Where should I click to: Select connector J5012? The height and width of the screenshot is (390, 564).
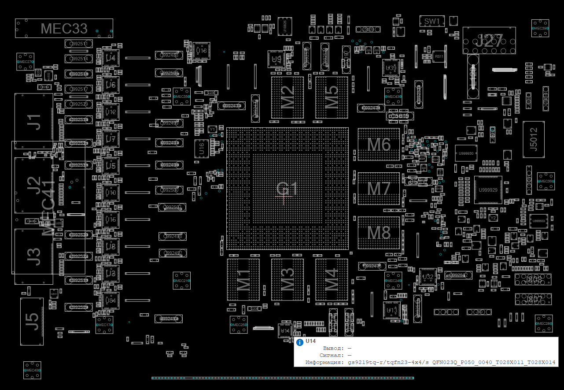pyautogui.click(x=534, y=139)
